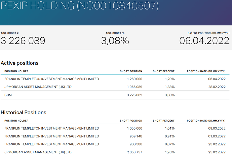232x158 pixels.
Task: Click the SUM short position 3 226 089
Action: tap(134, 95)
